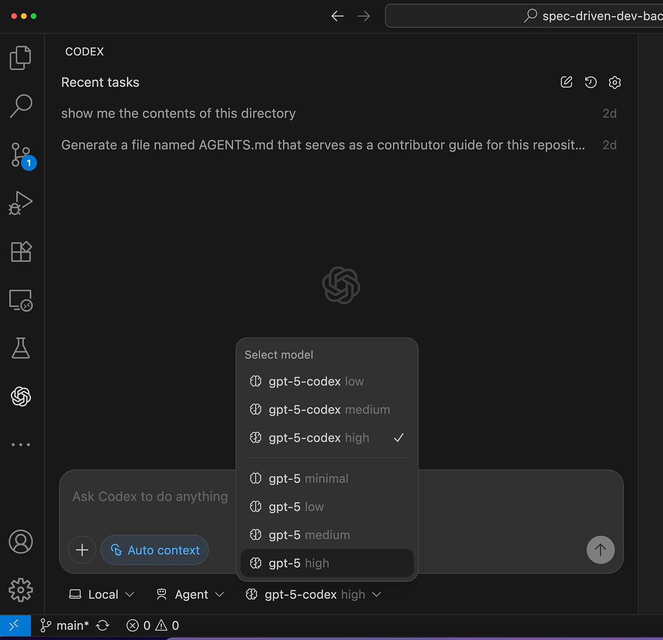Show warnings count in status bar
The image size is (663, 640).
tap(167, 625)
